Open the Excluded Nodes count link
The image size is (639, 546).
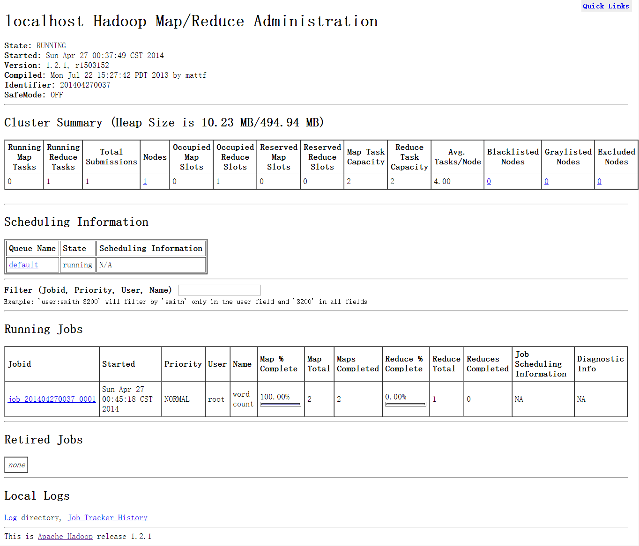click(599, 182)
